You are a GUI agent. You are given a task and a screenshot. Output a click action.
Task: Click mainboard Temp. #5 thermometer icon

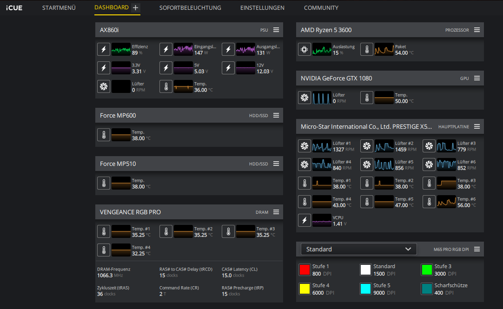(x=367, y=202)
